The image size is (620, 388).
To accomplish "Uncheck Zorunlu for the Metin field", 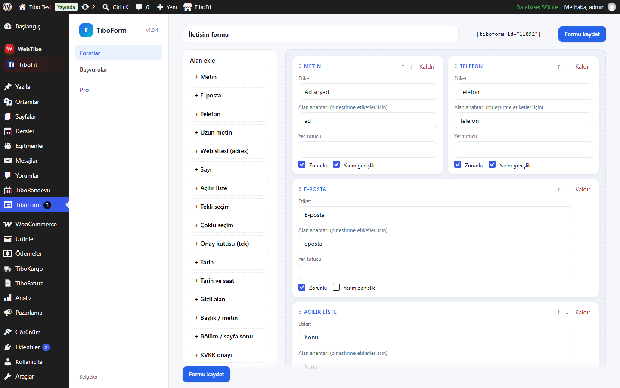I will pyautogui.click(x=302, y=165).
